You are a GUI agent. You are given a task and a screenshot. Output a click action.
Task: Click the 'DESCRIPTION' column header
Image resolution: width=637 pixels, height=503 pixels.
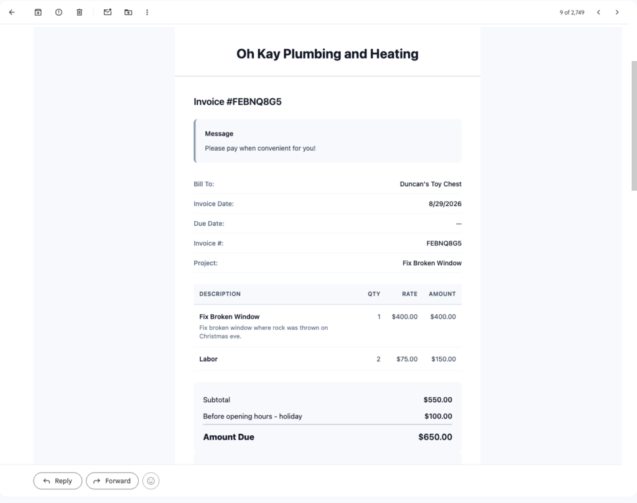pos(220,294)
